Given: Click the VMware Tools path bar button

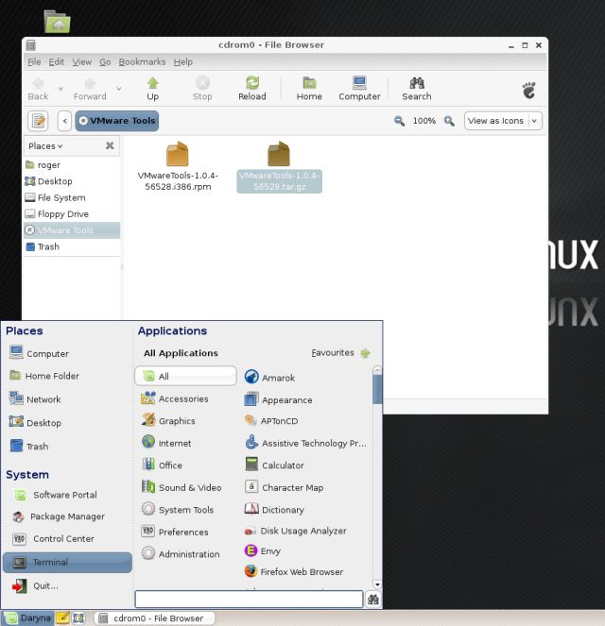Looking at the screenshot, I should pyautogui.click(x=117, y=121).
